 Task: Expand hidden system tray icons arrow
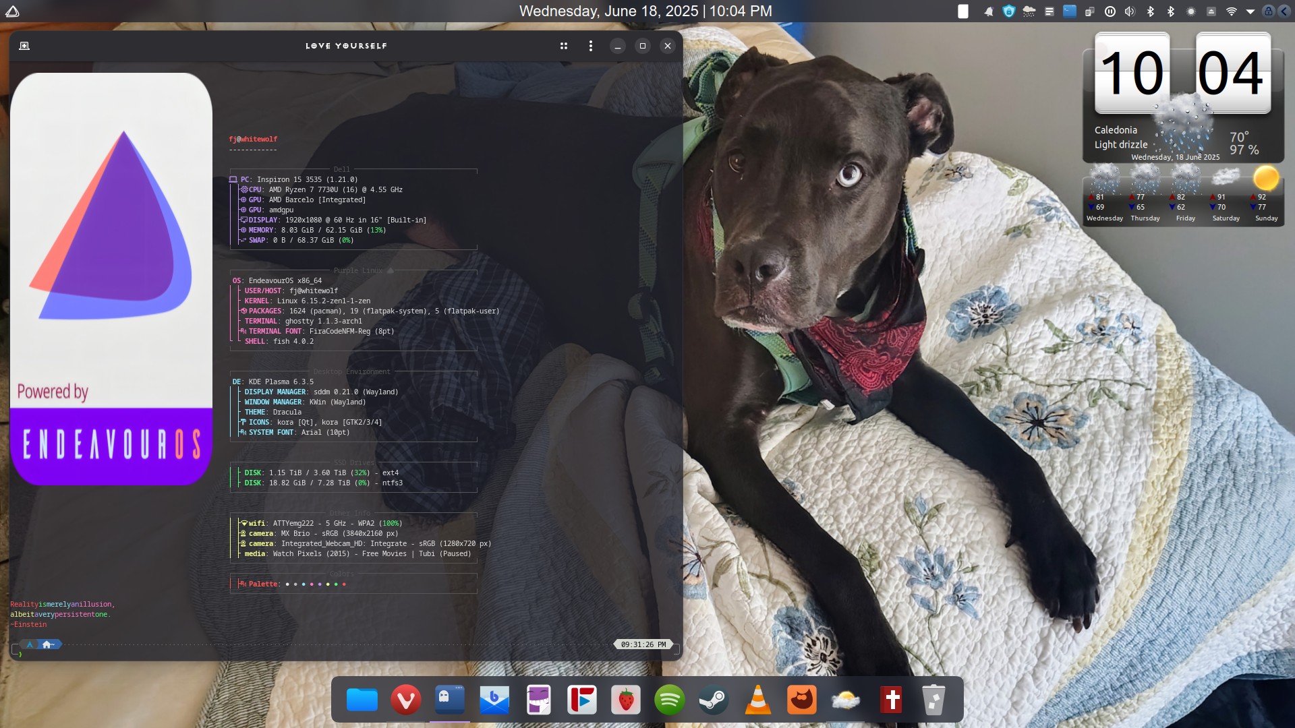click(x=1250, y=11)
